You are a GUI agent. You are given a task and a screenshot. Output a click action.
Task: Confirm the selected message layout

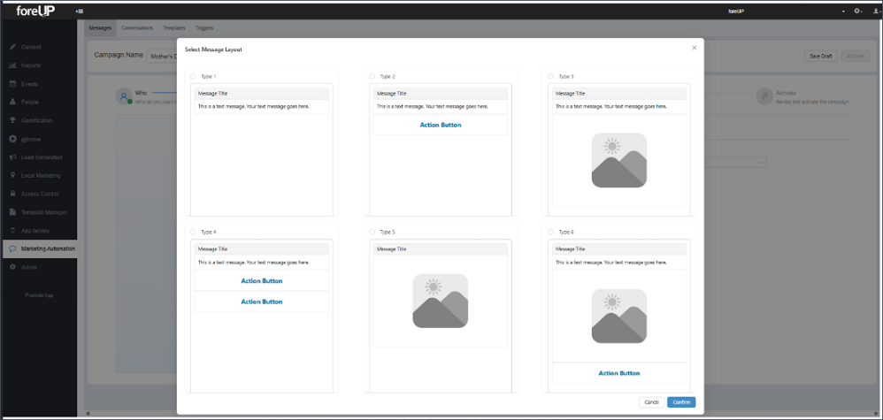pyautogui.click(x=681, y=402)
